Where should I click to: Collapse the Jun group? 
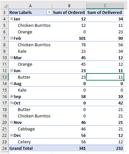click(11, 71)
